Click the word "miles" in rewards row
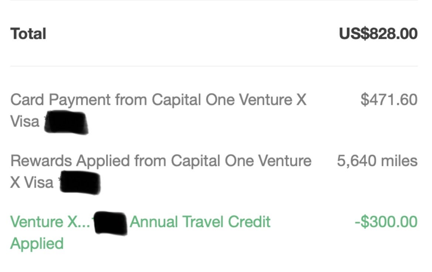The height and width of the screenshot is (272, 432). [400, 161]
